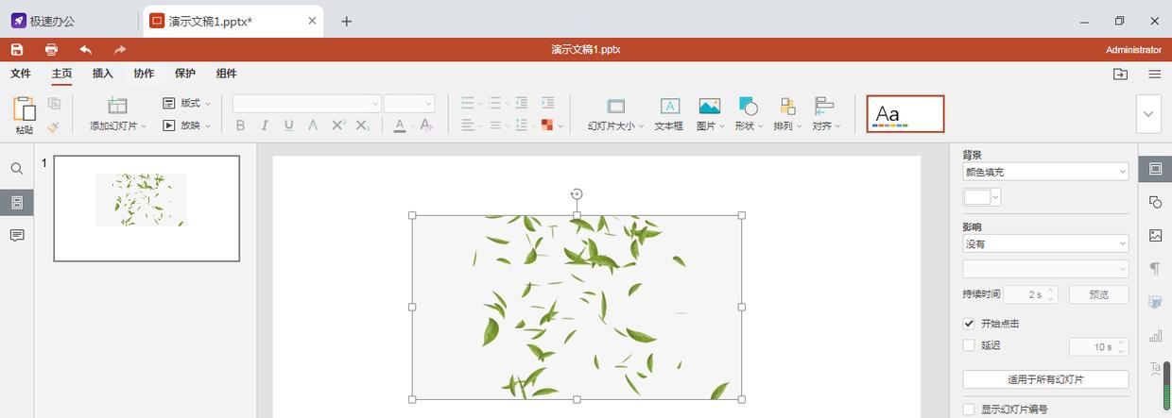Image resolution: width=1172 pixels, height=418 pixels.
Task: Open slide settings tab in right sidebar
Action: click(x=1155, y=169)
